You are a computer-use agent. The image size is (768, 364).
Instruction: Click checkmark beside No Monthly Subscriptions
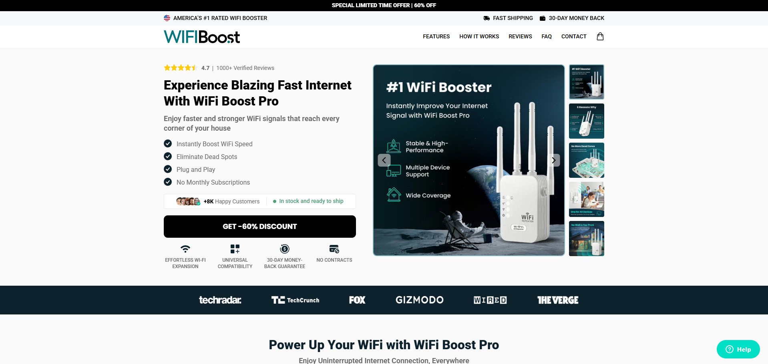tap(168, 182)
